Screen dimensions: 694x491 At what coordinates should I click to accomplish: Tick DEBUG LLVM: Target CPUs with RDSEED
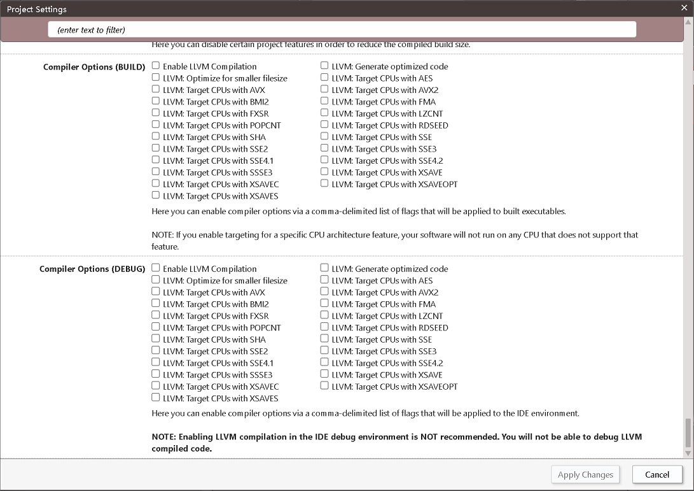pyautogui.click(x=324, y=327)
